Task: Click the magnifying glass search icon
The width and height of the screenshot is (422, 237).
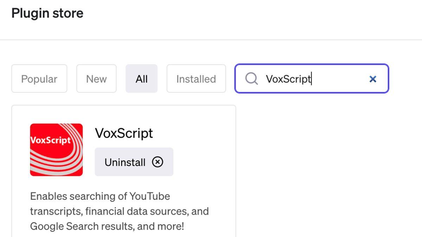Action: 251,79
